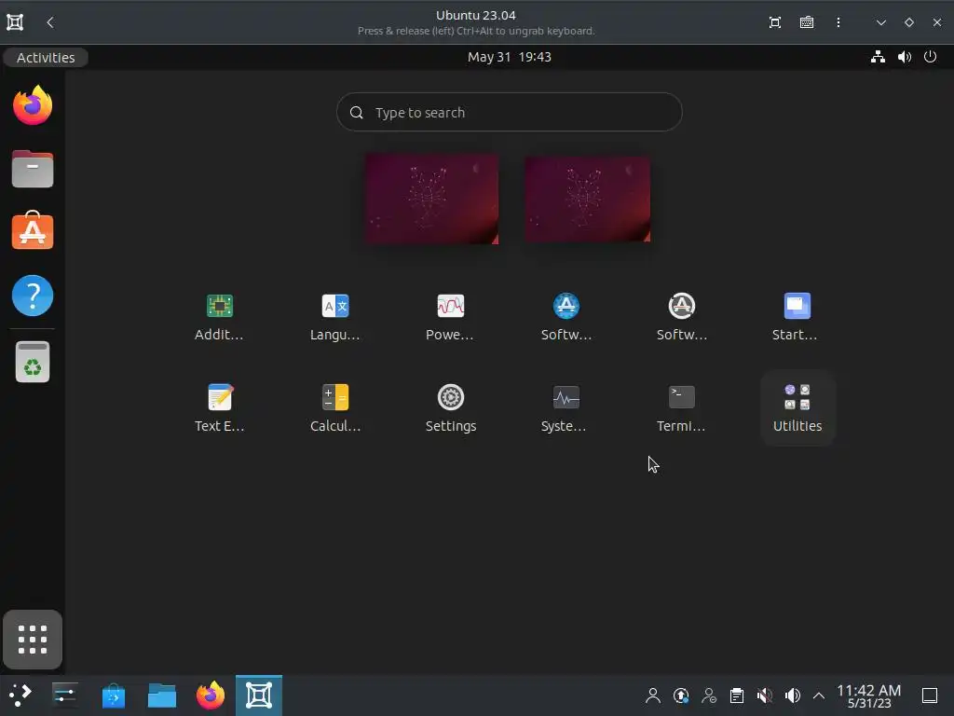Open Help from the Ubuntu dock
This screenshot has height=716, width=954.
[x=33, y=296]
